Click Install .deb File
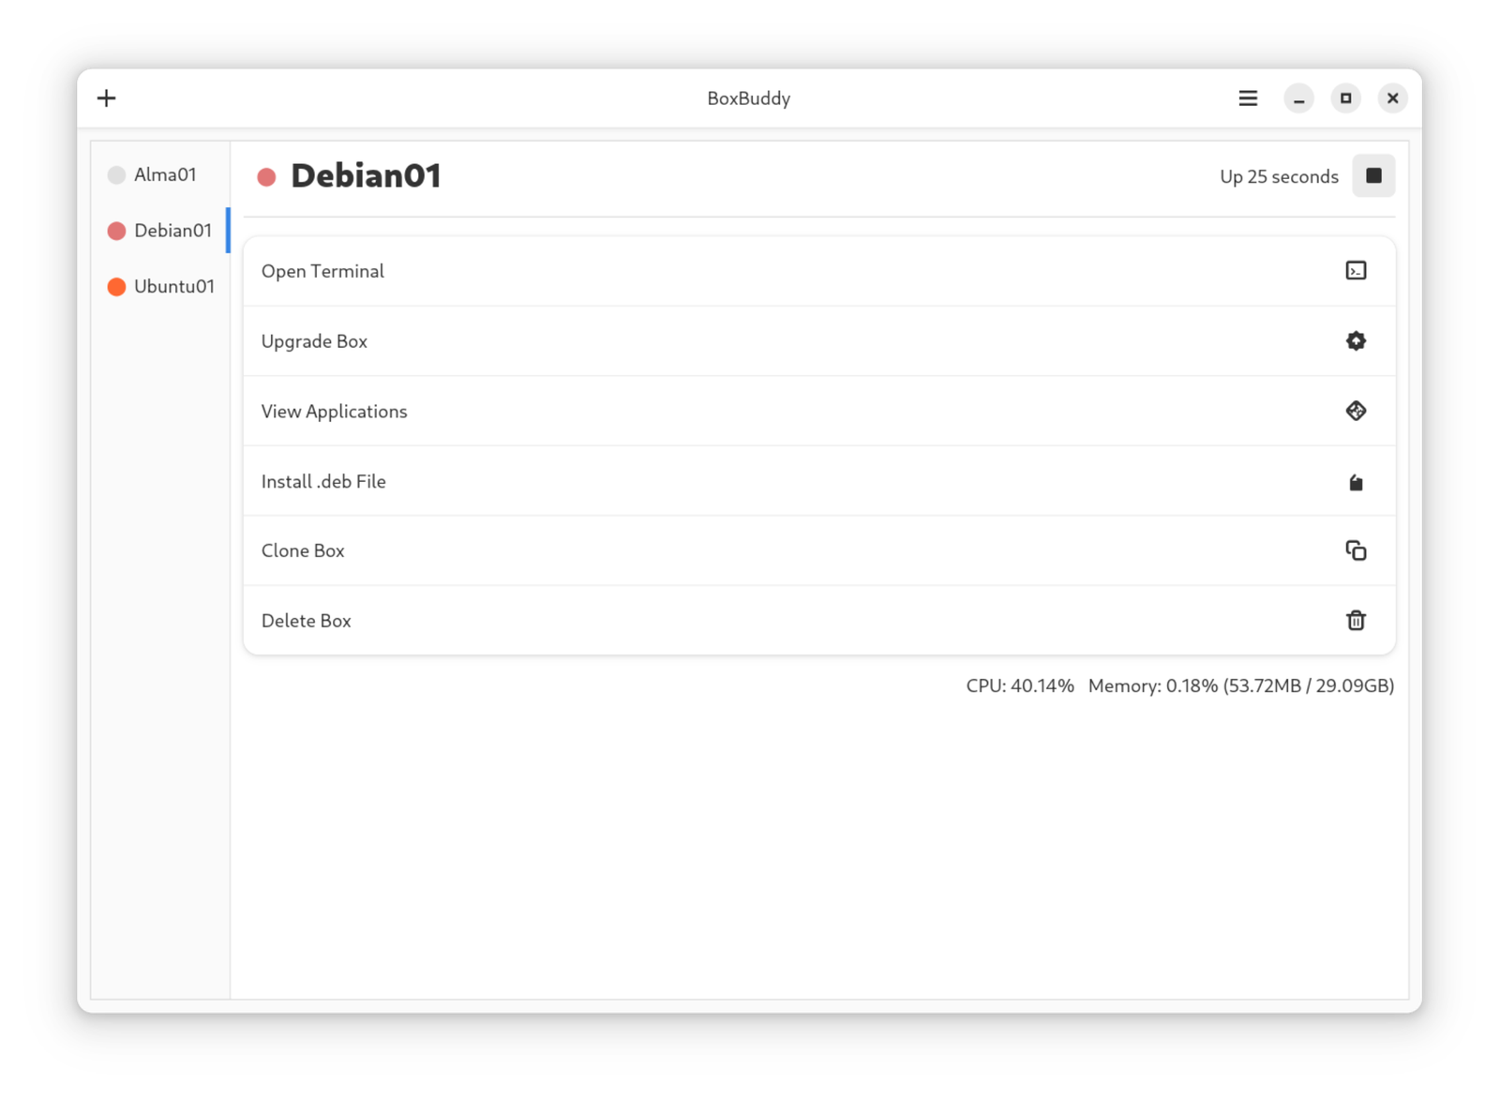The width and height of the screenshot is (1500, 1099). point(323,481)
